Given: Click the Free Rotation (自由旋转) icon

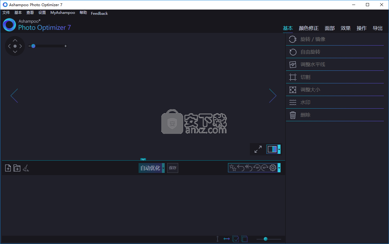Looking at the screenshot, I should [x=293, y=52].
